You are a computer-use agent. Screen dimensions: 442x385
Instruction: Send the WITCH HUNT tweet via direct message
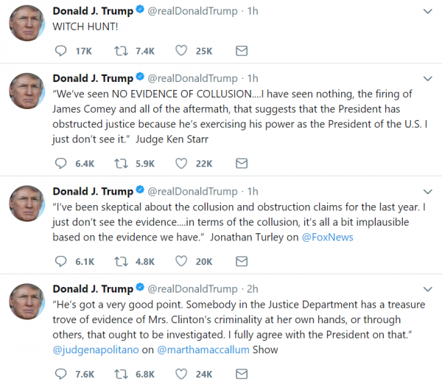click(242, 51)
